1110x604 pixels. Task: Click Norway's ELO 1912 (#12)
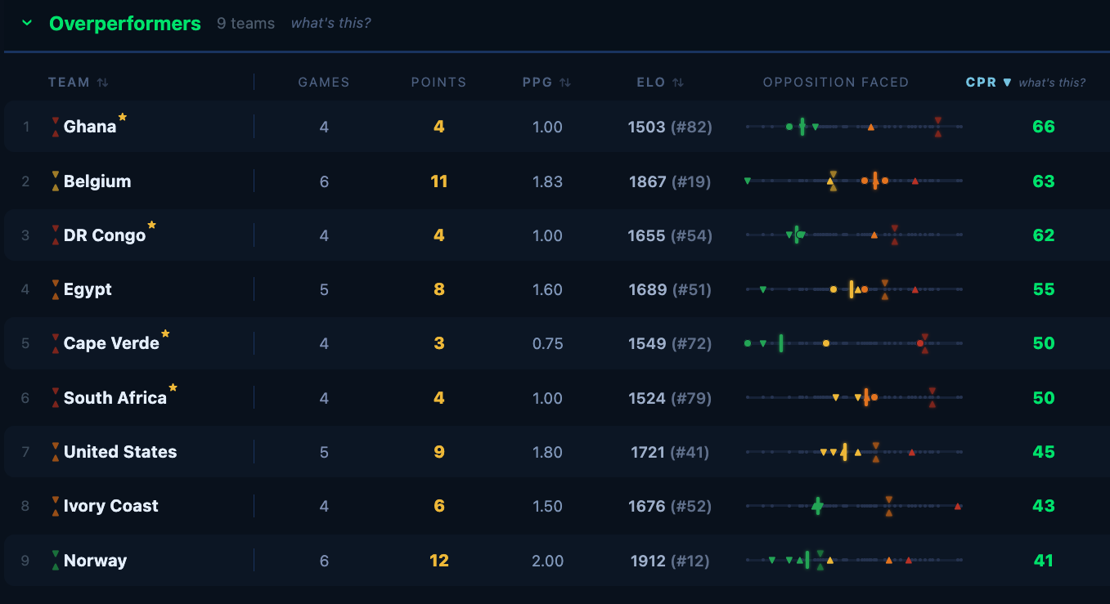tap(670, 561)
